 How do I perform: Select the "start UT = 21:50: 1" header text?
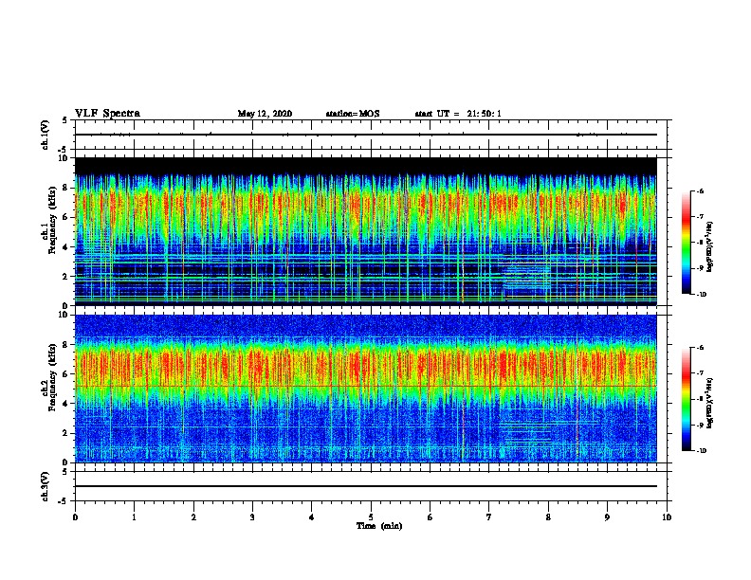pos(458,114)
